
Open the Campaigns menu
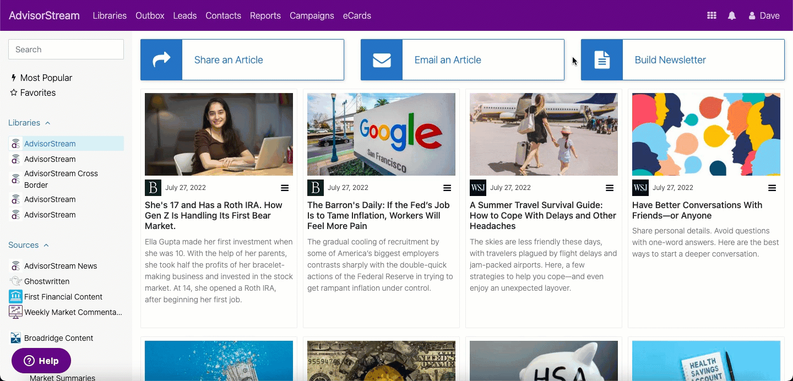(312, 15)
